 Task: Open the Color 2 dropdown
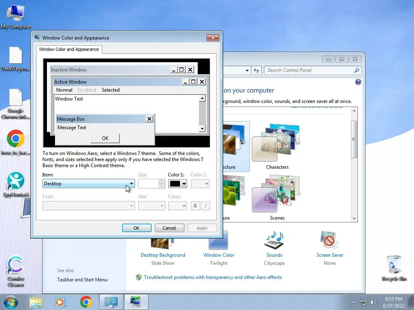point(200,184)
